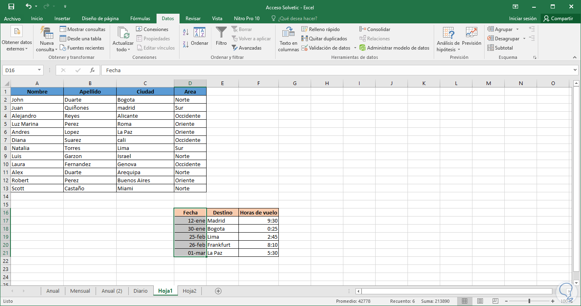Click Desagrupar in Esquema
The width and height of the screenshot is (581, 306).
(x=503, y=39)
